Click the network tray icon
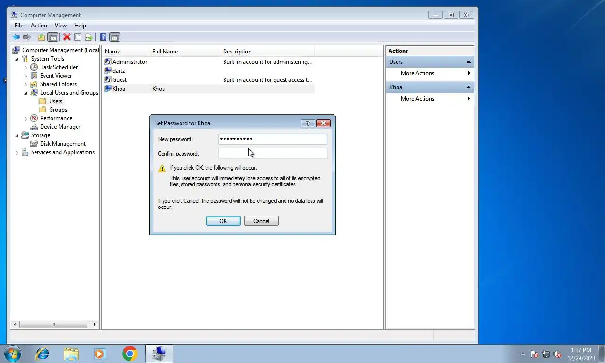The width and height of the screenshot is (605, 363). point(546,354)
